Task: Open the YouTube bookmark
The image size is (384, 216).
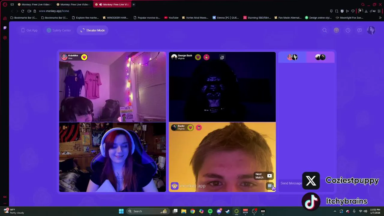Action: click(x=171, y=18)
